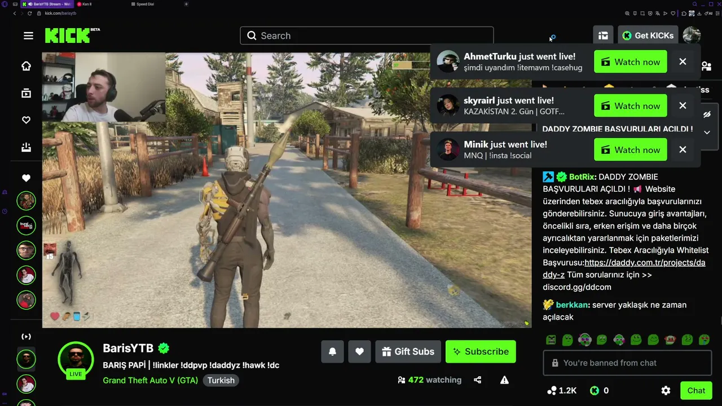722x406 pixels.
Task: Open the Home page from sidebar
Action: [x=26, y=66]
